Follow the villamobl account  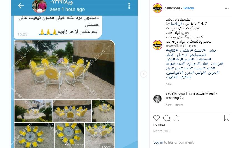coord(188,8)
